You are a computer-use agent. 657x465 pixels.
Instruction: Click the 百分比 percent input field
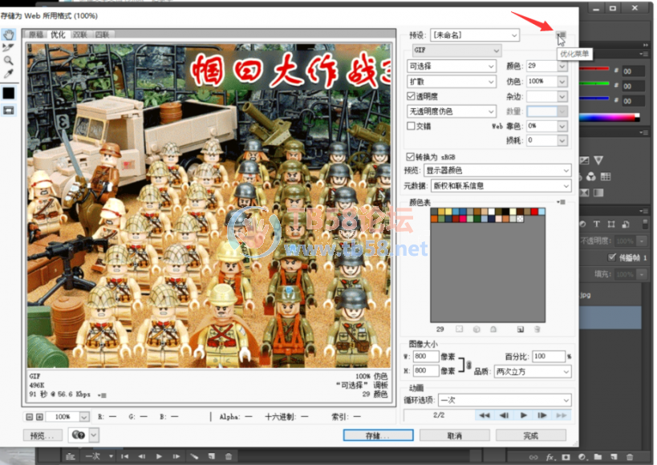549,357
